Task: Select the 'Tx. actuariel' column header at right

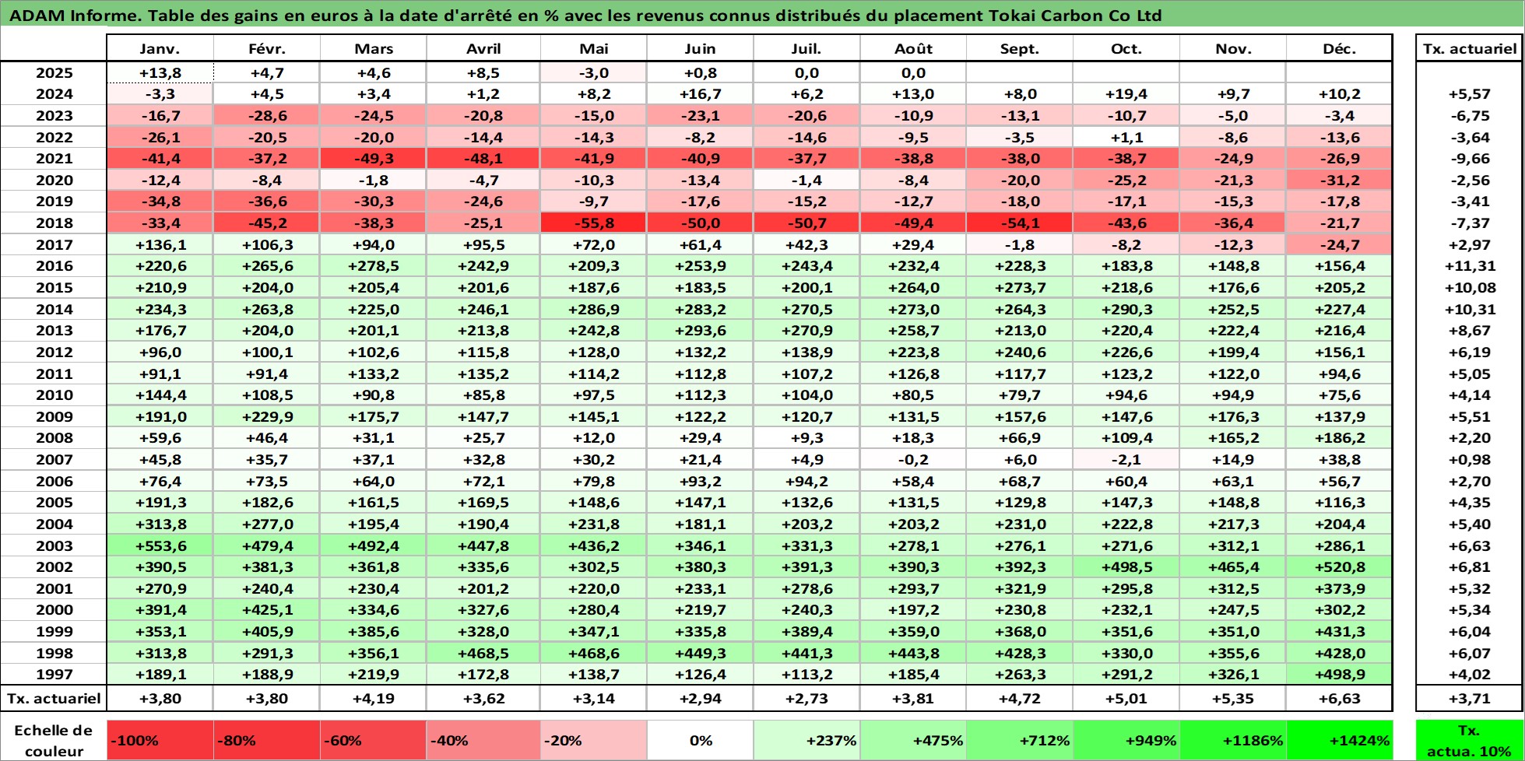Action: point(1469,48)
